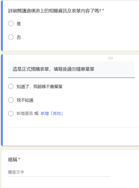
Task: Click the 否 option label text
Action: tap(19, 37)
